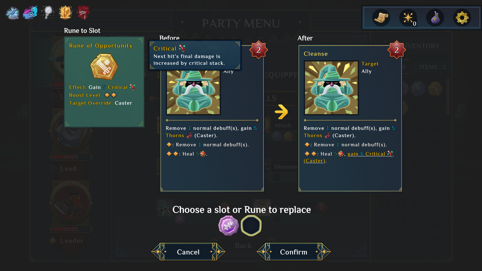Image resolution: width=482 pixels, height=271 pixels.
Task: Click the Rune of Opportunity gold gem
Action: pos(104,67)
